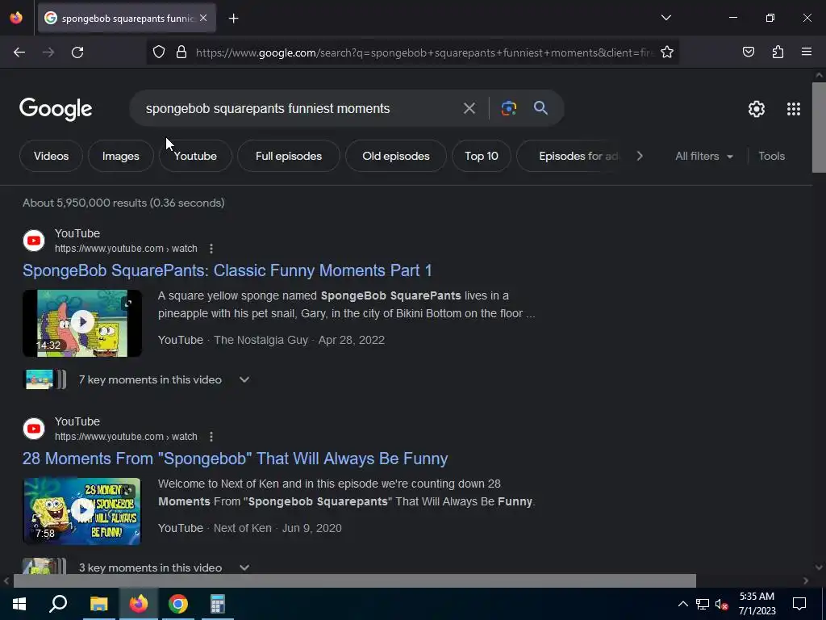Open the network status tray icon
This screenshot has width=826, height=620.
pyautogui.click(x=703, y=604)
